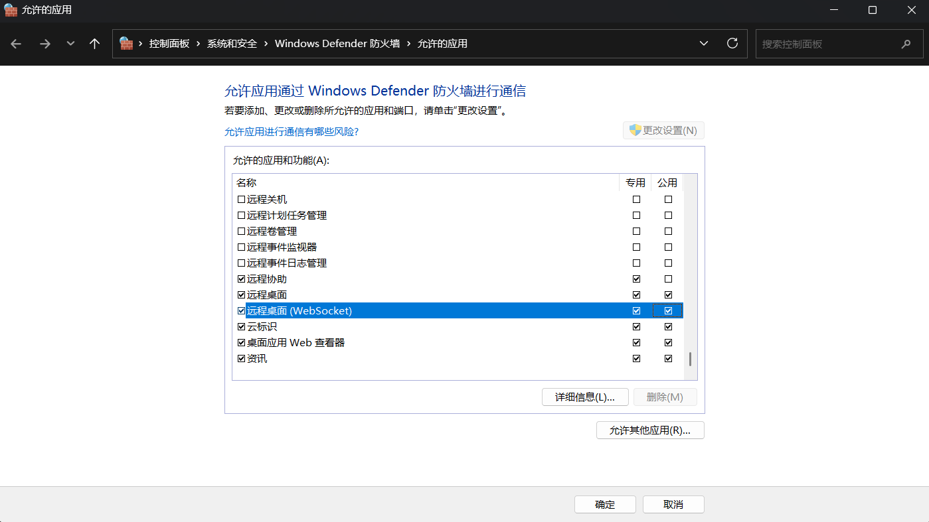The height and width of the screenshot is (522, 929).
Task: Open the recent locations chevron
Action: coord(70,44)
